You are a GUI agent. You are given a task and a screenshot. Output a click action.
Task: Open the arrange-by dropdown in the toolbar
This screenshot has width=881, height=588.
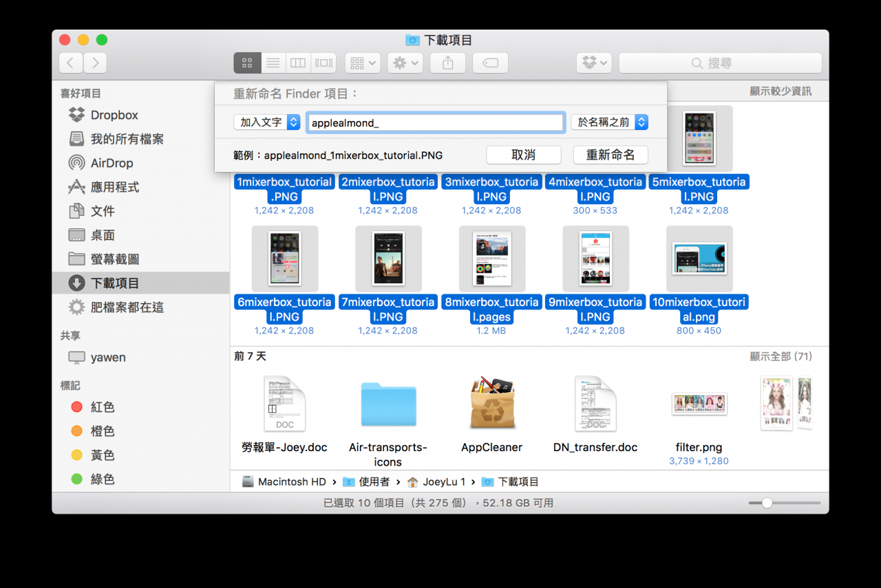[362, 63]
